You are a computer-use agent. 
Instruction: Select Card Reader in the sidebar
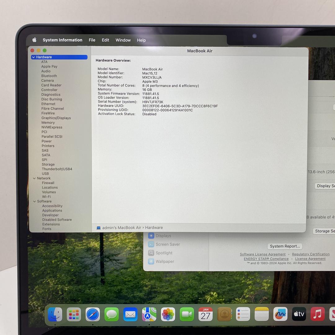point(51,85)
